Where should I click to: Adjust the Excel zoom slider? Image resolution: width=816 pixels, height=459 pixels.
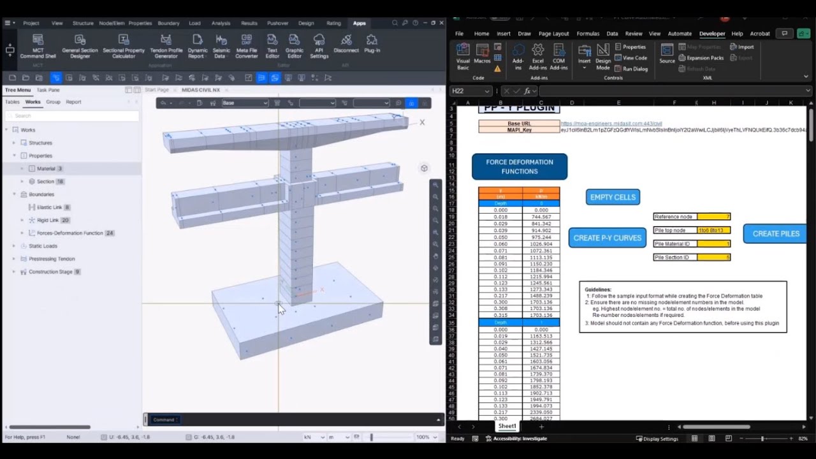tap(762, 439)
